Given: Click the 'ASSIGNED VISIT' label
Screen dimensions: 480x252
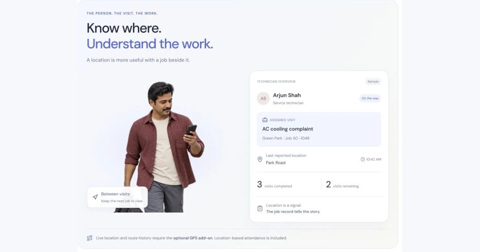Looking at the screenshot, I should 282,120.
